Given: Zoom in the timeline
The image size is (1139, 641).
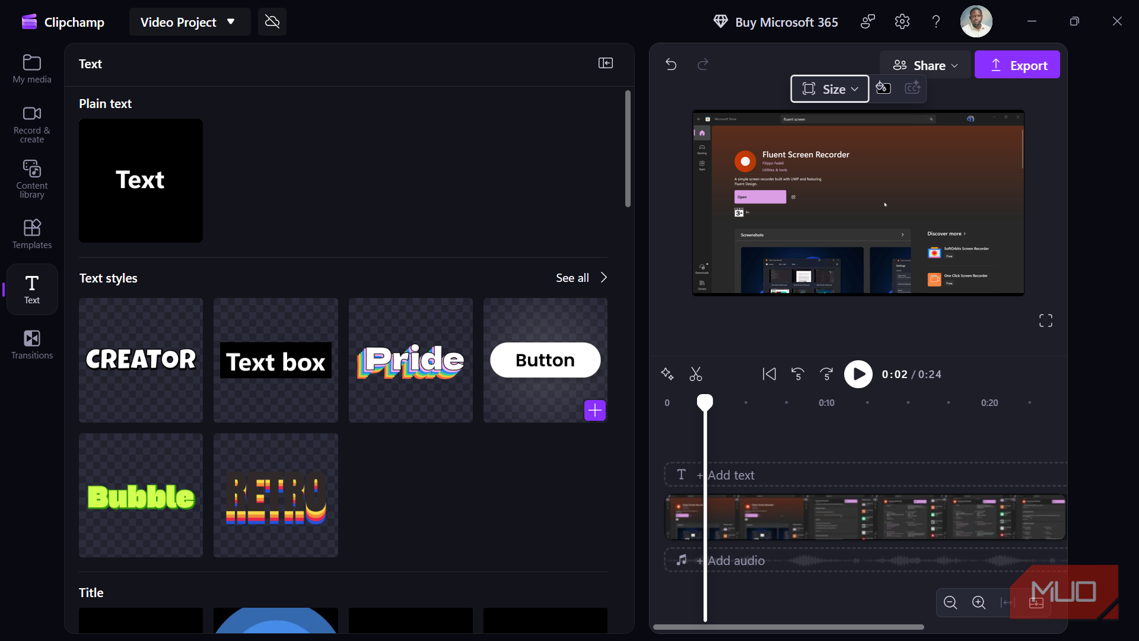Looking at the screenshot, I should coord(979,603).
